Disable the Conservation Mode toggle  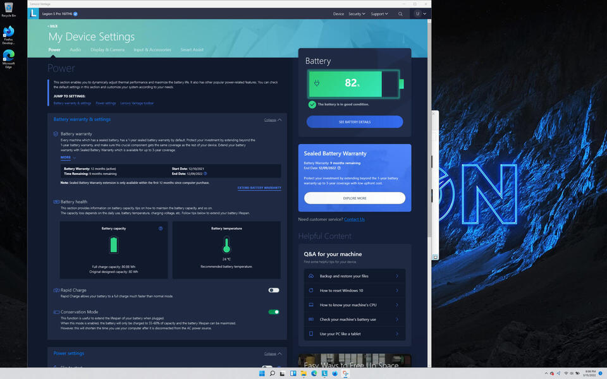[274, 312]
